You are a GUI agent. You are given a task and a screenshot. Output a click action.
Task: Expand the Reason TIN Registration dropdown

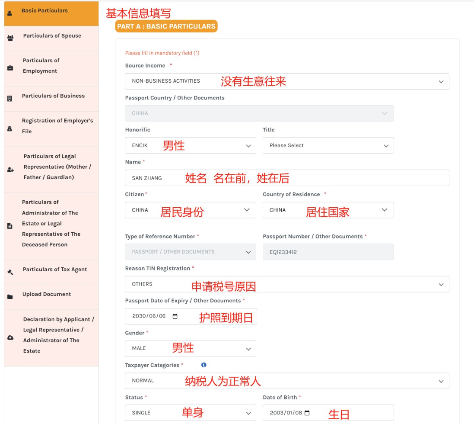(287, 284)
